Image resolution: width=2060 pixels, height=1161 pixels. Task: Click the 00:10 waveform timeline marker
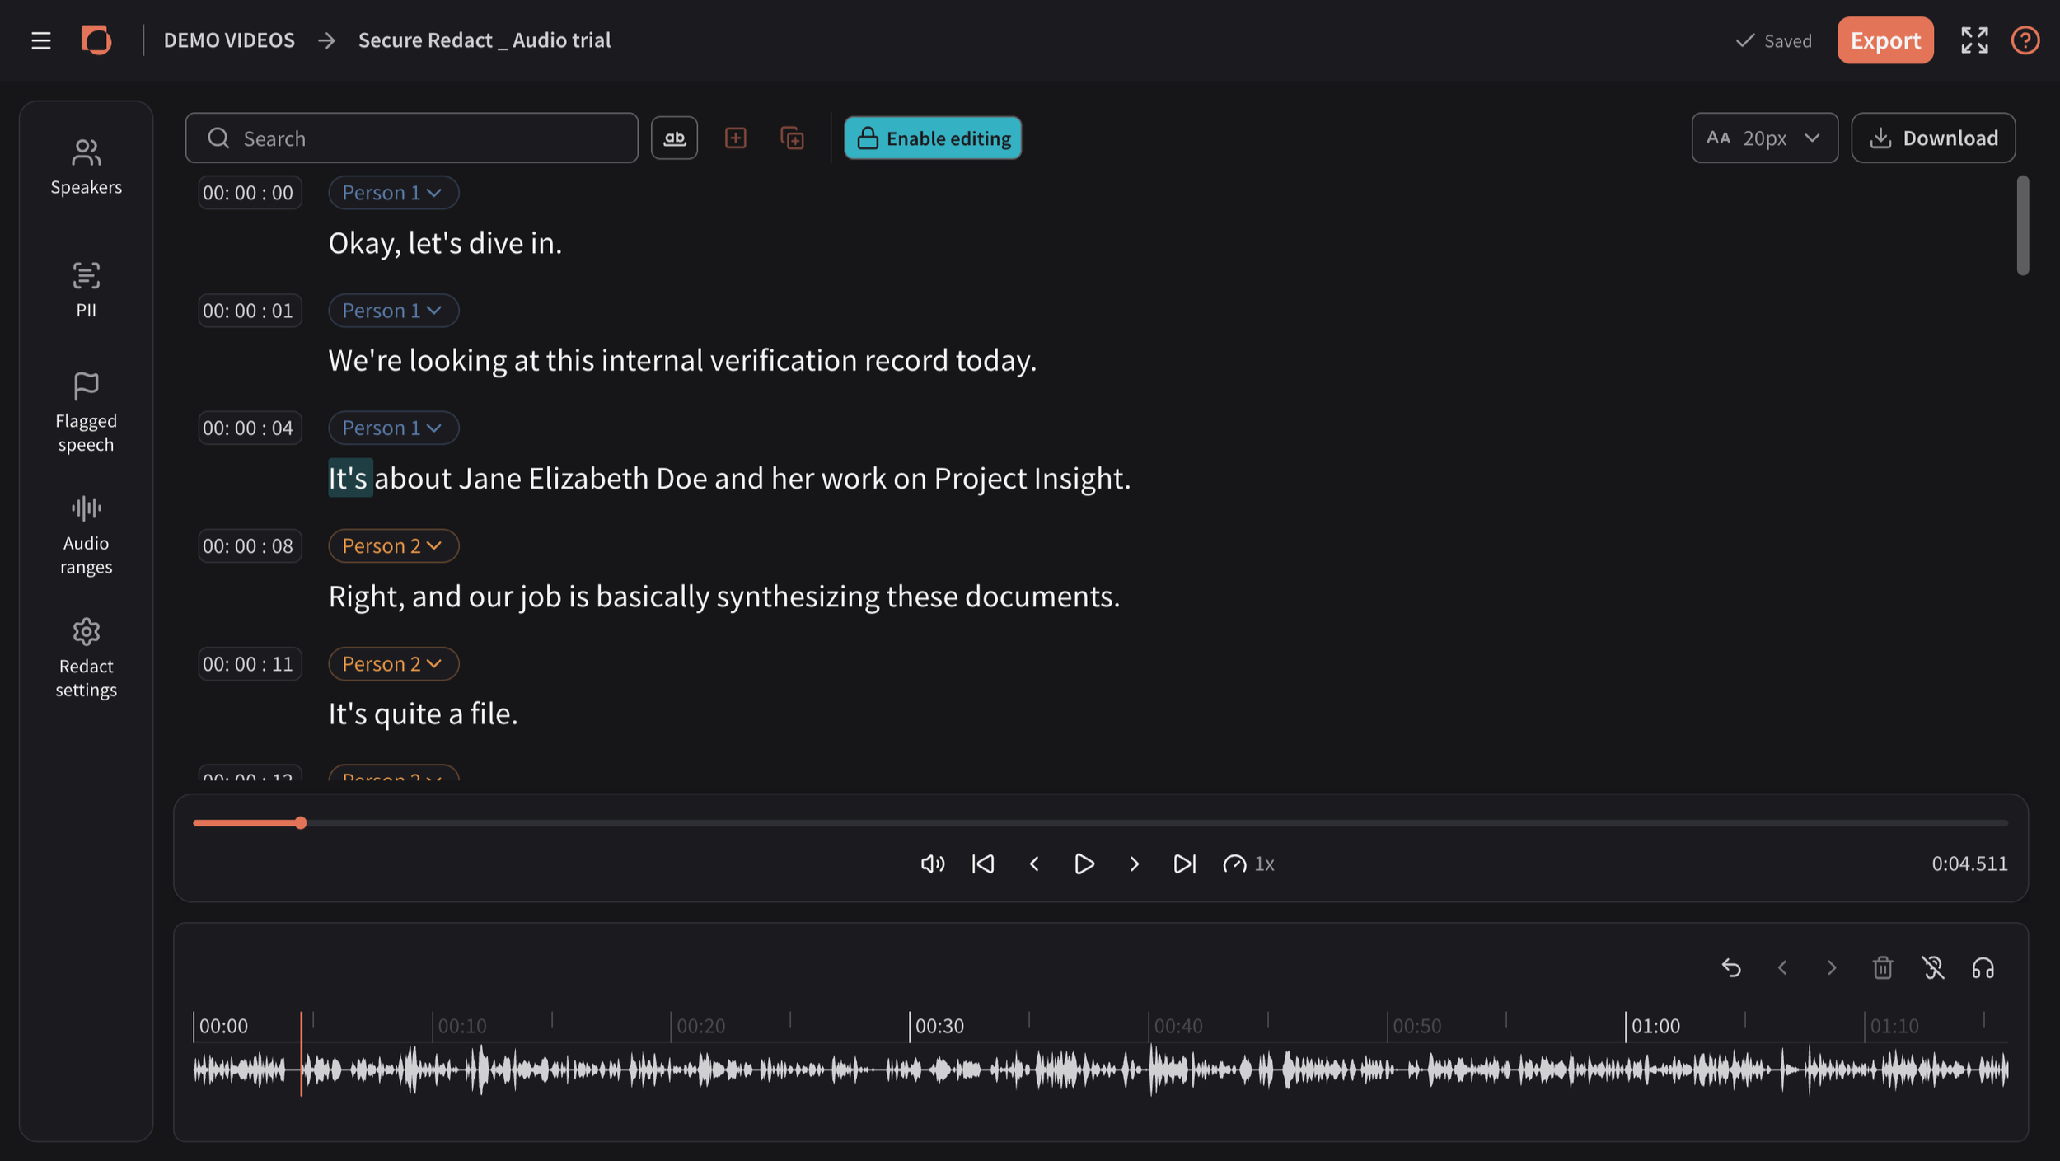(461, 1026)
